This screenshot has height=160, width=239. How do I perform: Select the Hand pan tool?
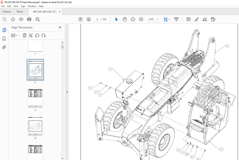tap(125, 19)
